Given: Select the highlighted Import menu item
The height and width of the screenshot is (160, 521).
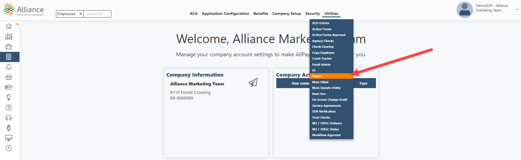Looking at the screenshot, I should click(x=332, y=76).
